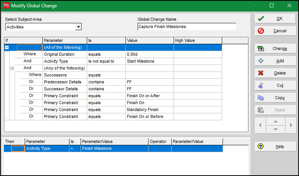Click the move down arrow button

pos(275,130)
